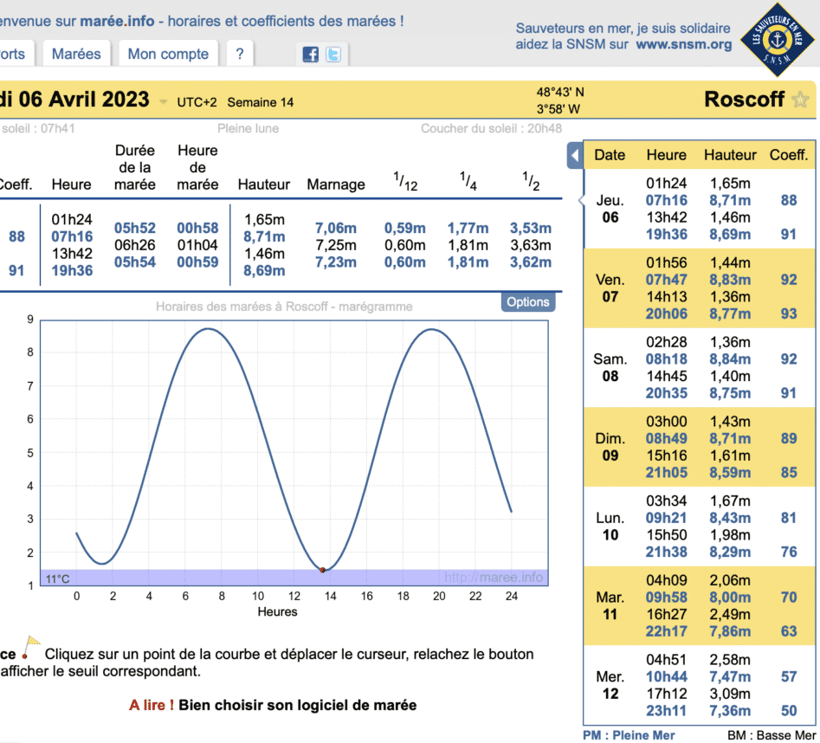Switch to the Marées tab
This screenshot has width=820, height=743.
pyautogui.click(x=76, y=54)
